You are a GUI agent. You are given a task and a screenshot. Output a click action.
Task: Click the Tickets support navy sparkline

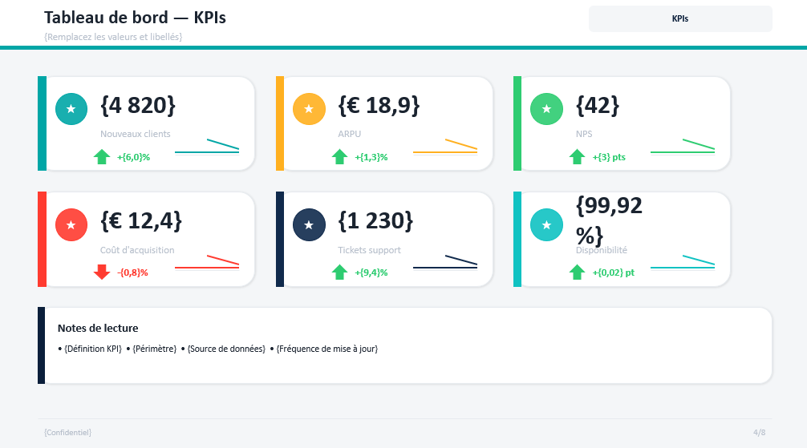tap(445, 262)
